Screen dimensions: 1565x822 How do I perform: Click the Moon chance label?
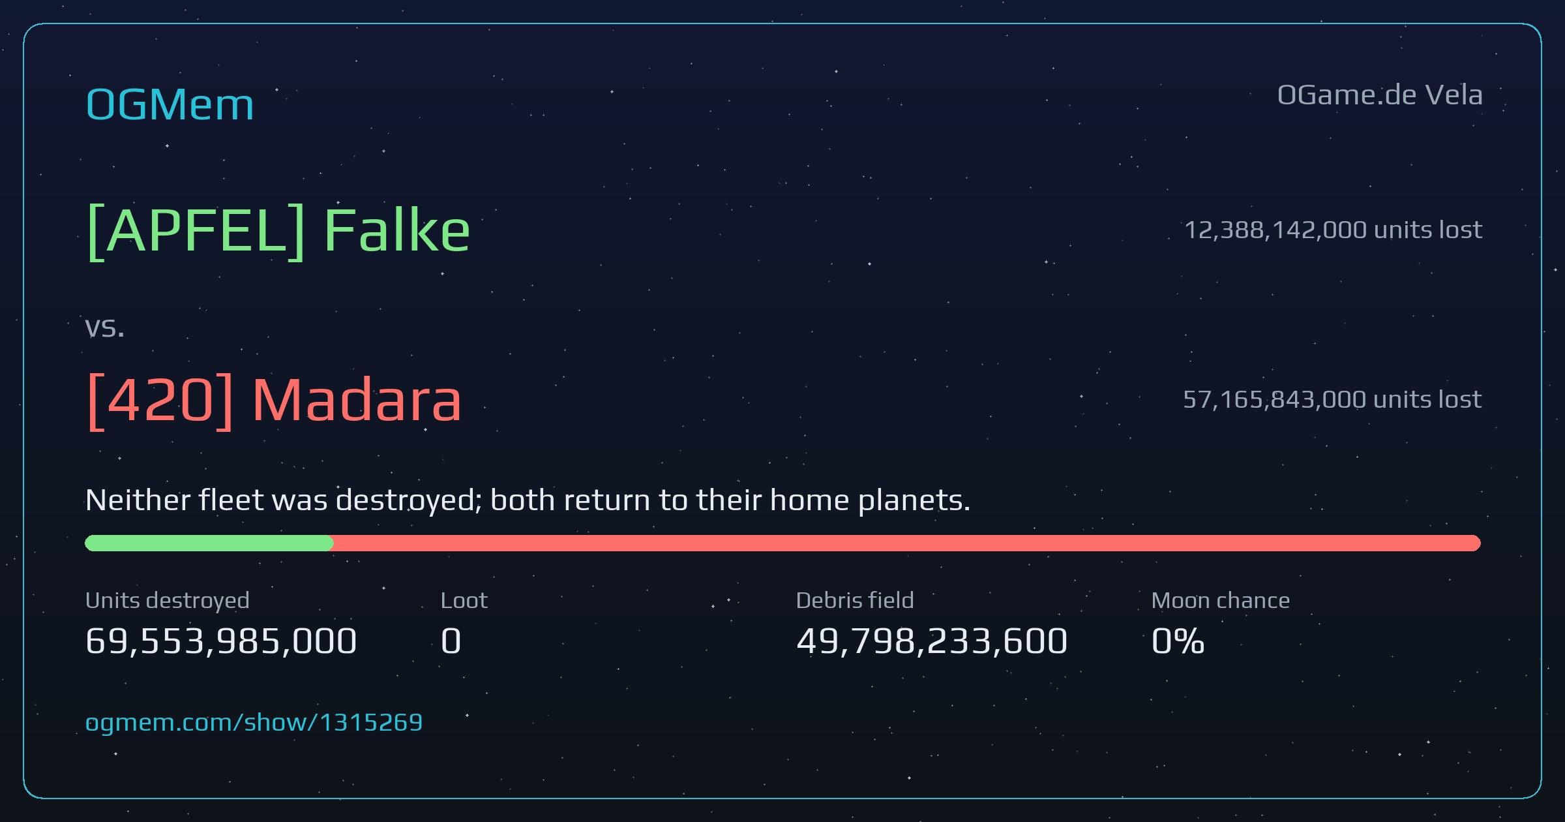[1221, 600]
